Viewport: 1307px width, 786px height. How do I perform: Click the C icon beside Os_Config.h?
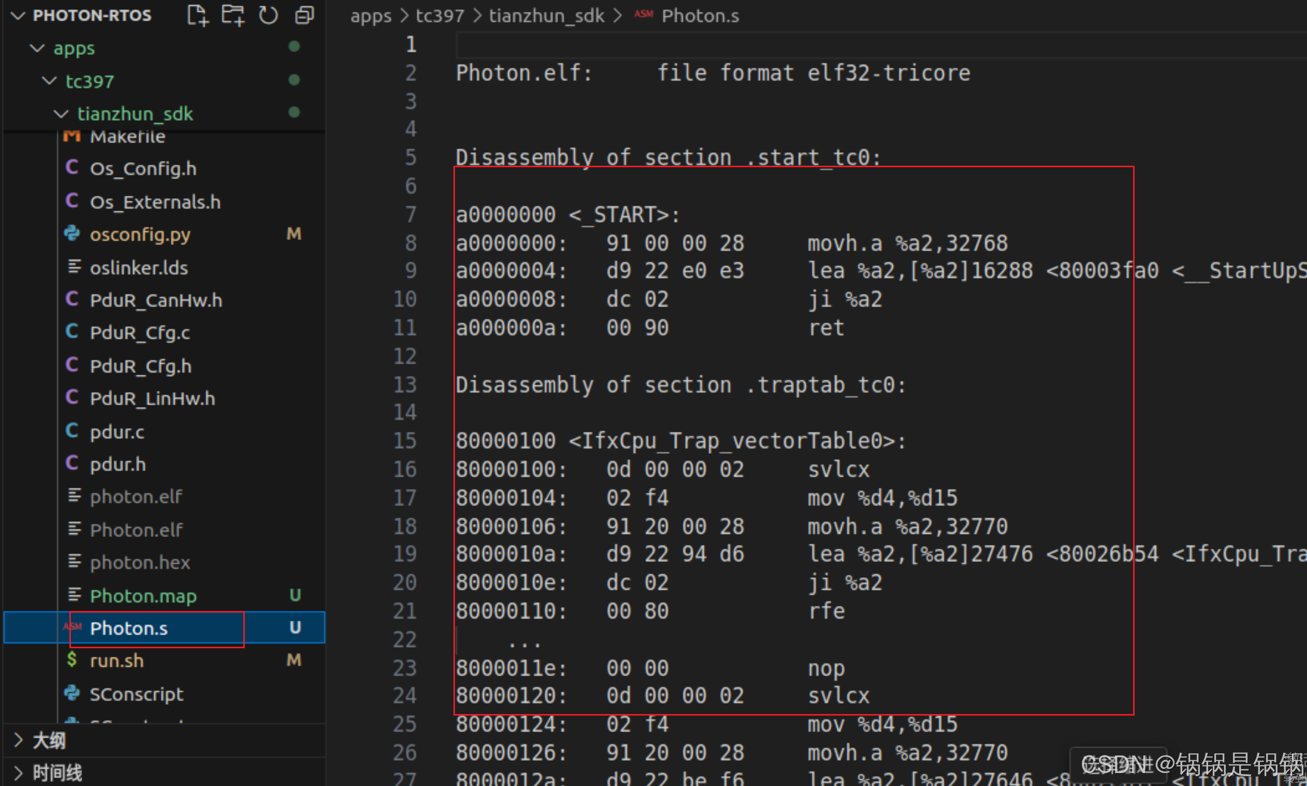pyautogui.click(x=72, y=168)
